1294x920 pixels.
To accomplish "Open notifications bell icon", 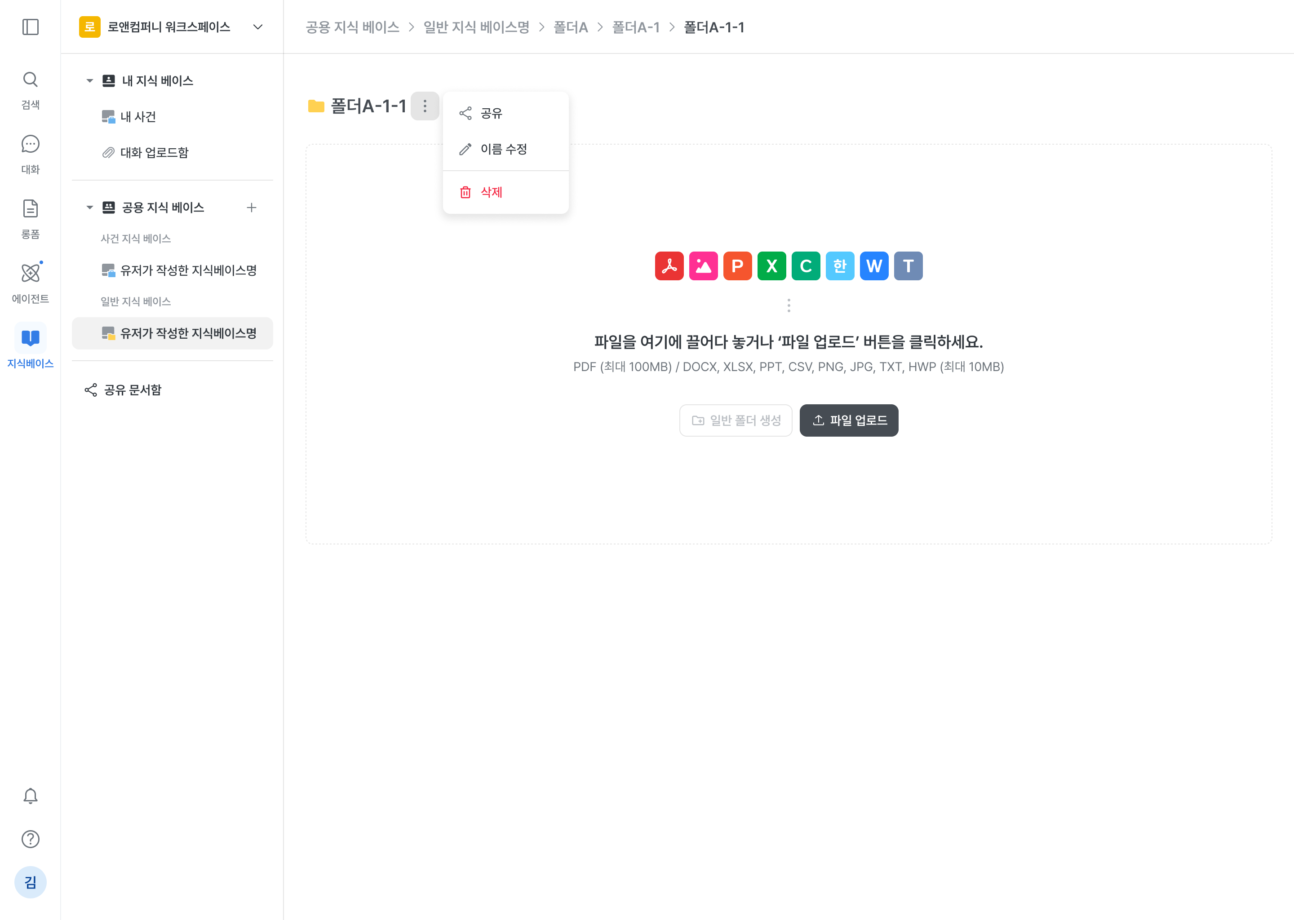I will click(x=30, y=796).
